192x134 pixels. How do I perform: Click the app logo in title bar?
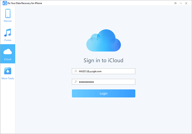[x=5, y=3]
